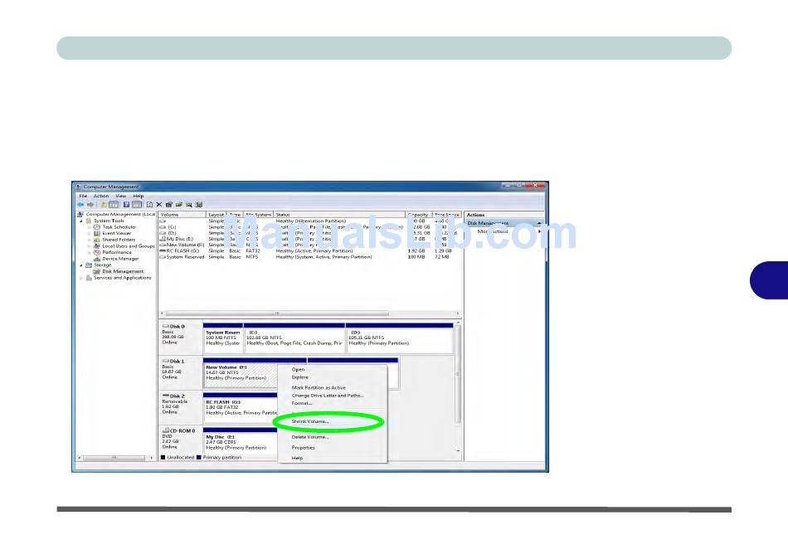
Task: Select the (C:) 102.68 GB partition block
Action: click(x=294, y=338)
